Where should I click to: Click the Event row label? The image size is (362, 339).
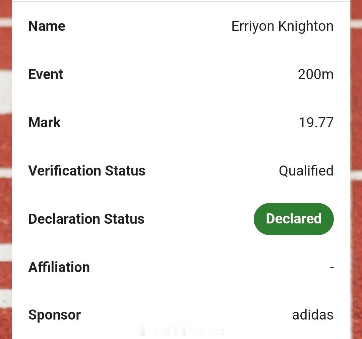click(x=46, y=74)
